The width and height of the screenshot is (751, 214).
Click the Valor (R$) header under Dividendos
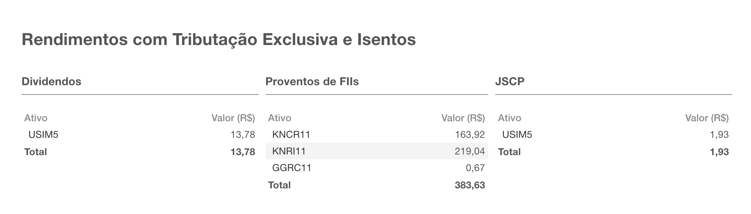pos(233,118)
